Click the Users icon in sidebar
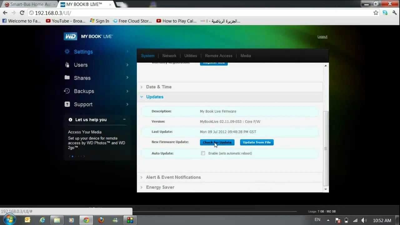 67,65
